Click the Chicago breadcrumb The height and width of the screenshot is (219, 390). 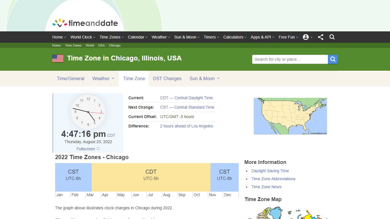[114, 45]
